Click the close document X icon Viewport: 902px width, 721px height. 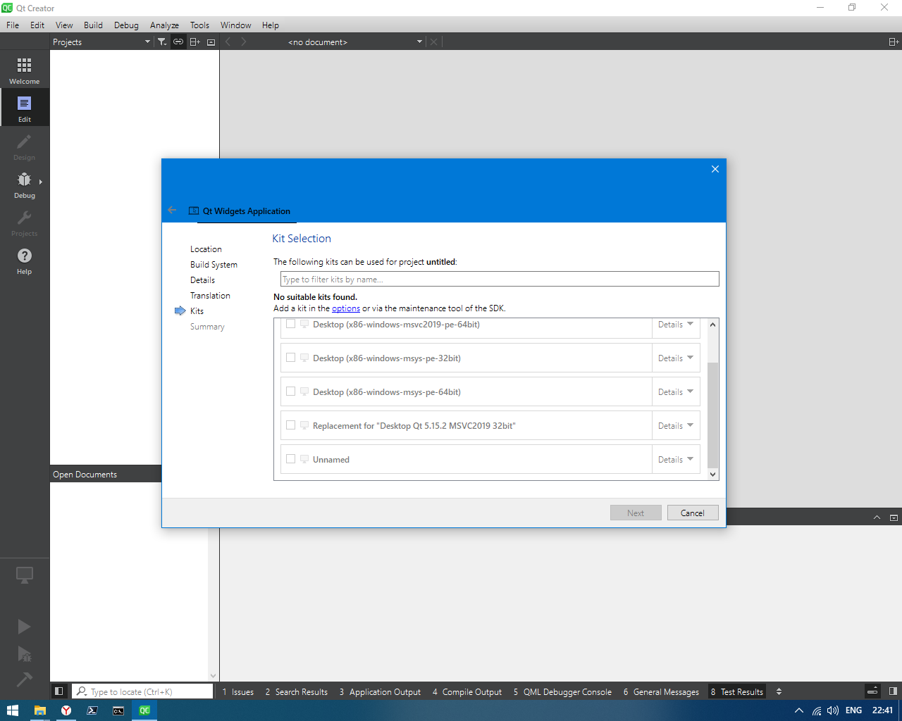tap(434, 42)
